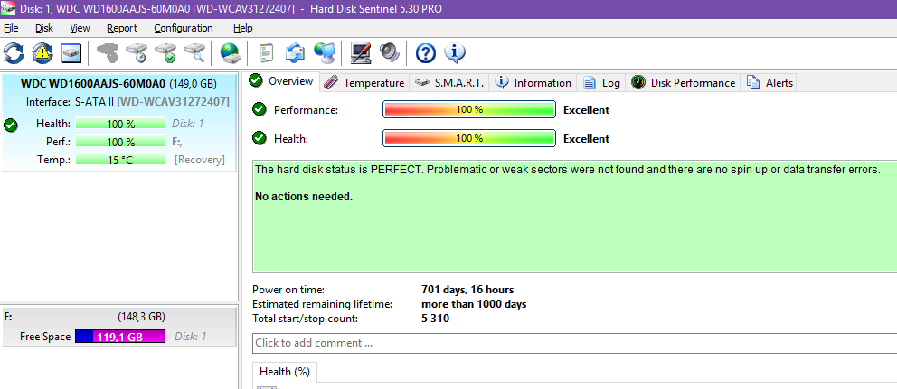897x389 pixels.
Task: Click the Free Space 119,1 GB bar
Action: point(120,337)
